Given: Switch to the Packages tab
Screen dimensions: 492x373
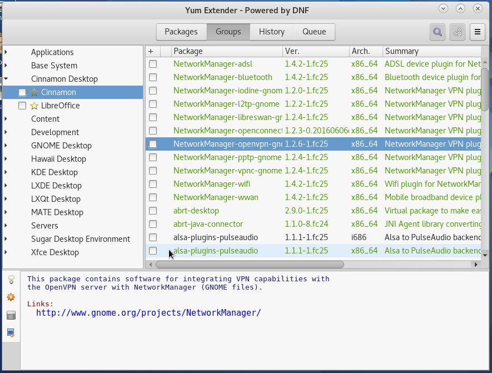Looking at the screenshot, I should (181, 32).
